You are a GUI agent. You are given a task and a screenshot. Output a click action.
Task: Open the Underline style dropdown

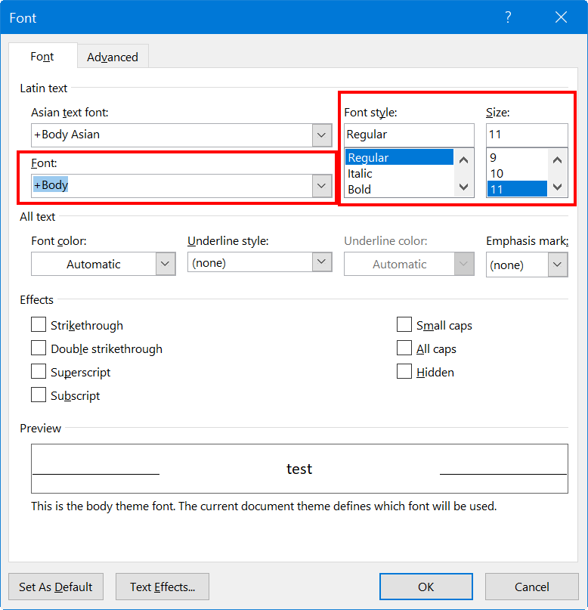click(x=321, y=262)
